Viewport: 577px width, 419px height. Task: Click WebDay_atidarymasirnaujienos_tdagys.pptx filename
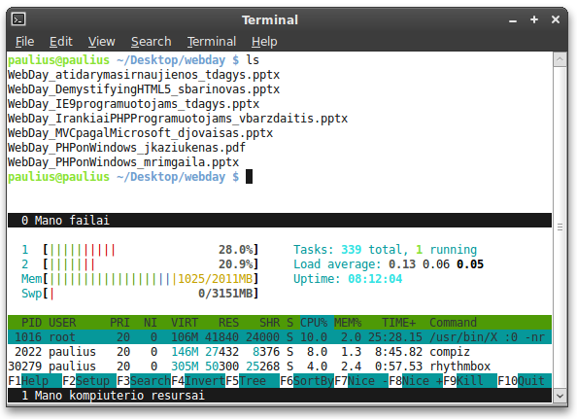pyautogui.click(x=144, y=75)
